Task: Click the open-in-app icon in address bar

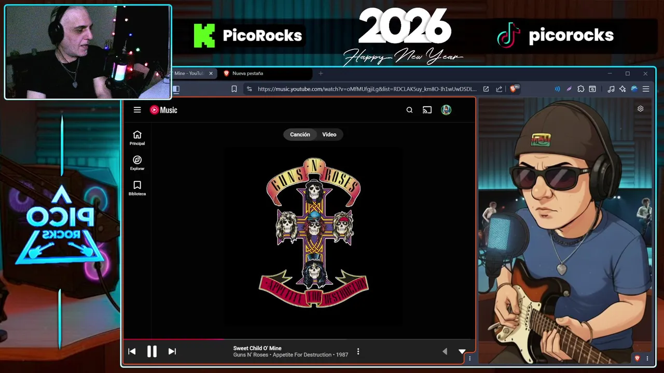Action: [x=486, y=89]
